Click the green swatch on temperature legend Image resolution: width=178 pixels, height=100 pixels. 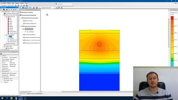pyautogui.click(x=172, y=59)
